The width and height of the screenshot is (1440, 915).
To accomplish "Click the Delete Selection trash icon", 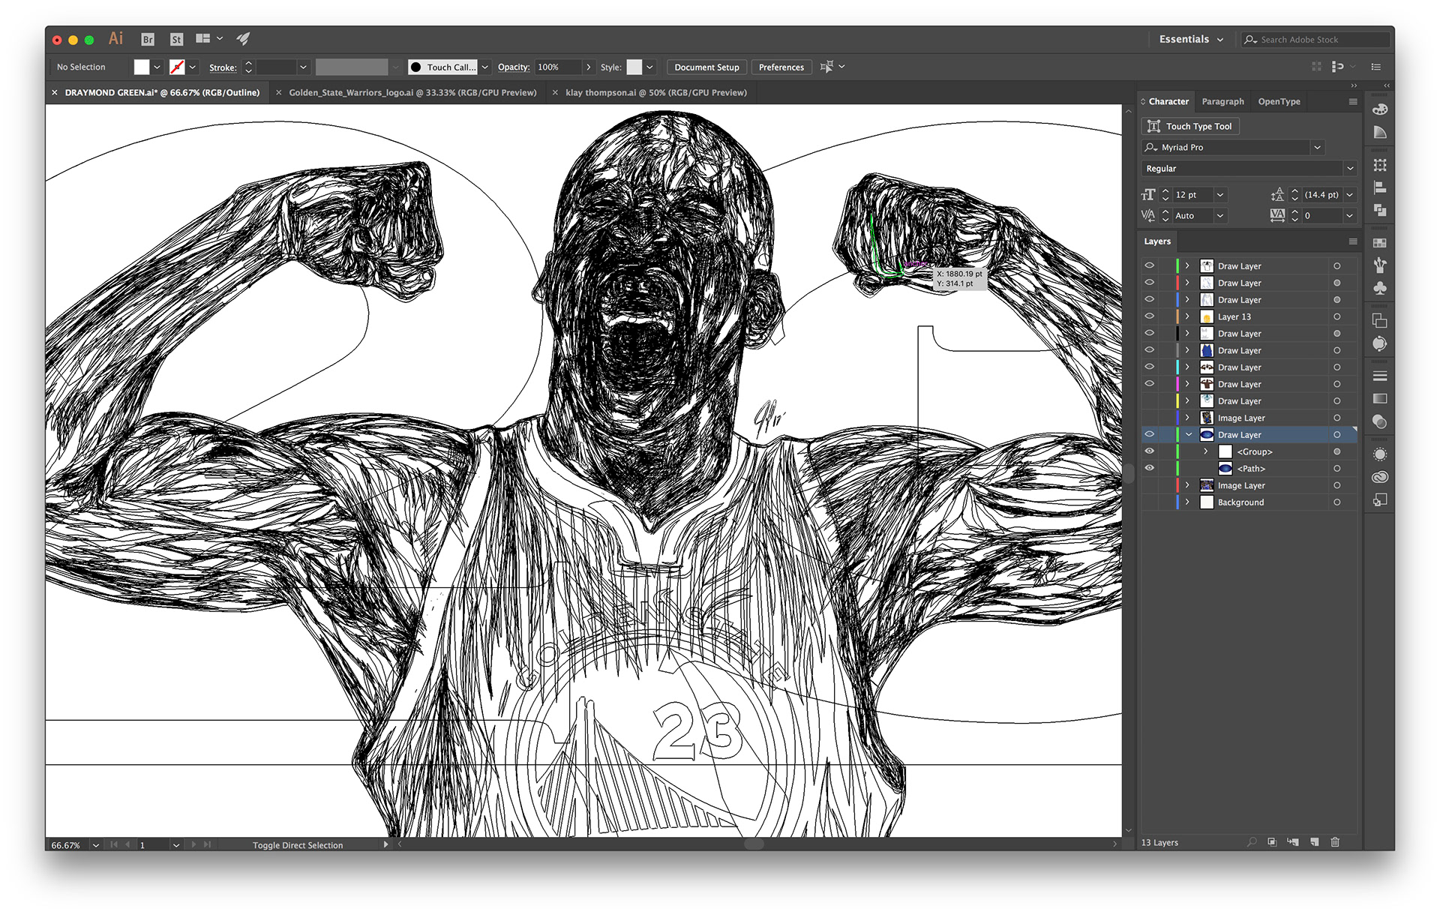I will click(x=1335, y=842).
